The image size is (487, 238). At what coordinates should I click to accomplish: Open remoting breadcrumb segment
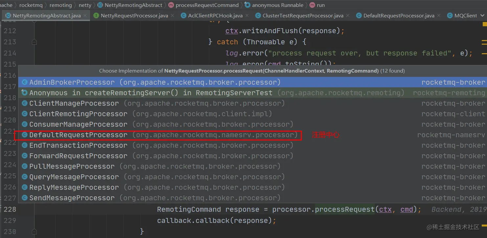click(x=60, y=5)
